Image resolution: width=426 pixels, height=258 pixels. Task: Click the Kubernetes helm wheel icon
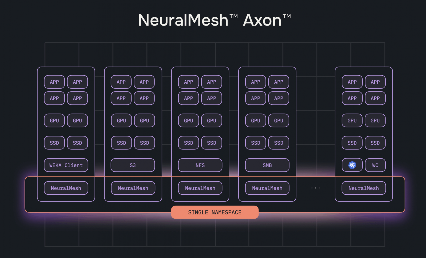point(352,165)
